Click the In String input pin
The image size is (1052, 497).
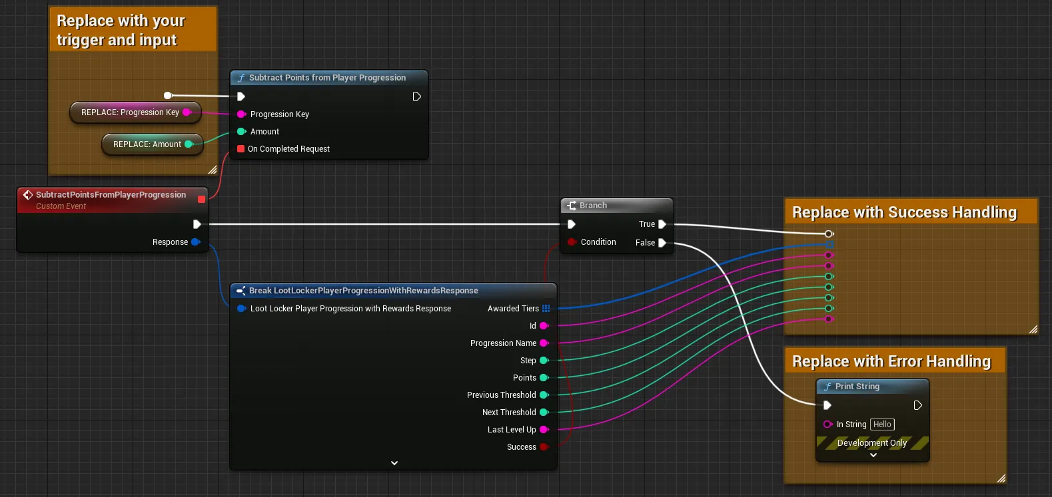tap(828, 424)
